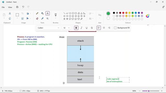Select the Triangle shape
Viewport: 166px width, 93px height.
click(81, 13)
